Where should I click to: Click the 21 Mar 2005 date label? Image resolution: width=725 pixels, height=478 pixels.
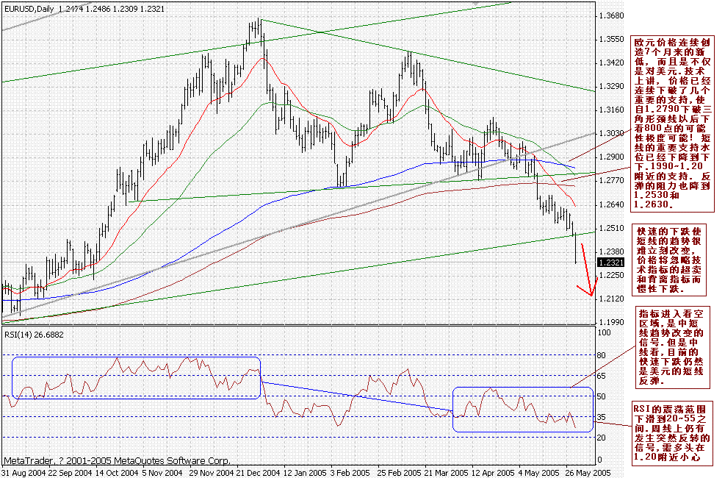(447, 474)
